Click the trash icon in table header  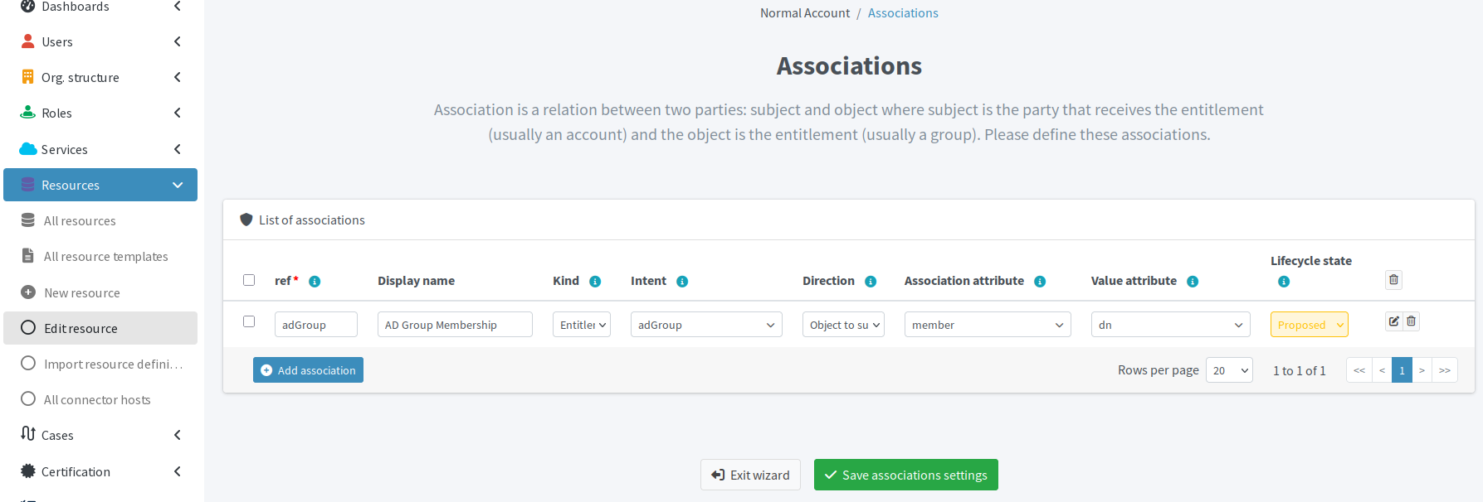point(1394,280)
